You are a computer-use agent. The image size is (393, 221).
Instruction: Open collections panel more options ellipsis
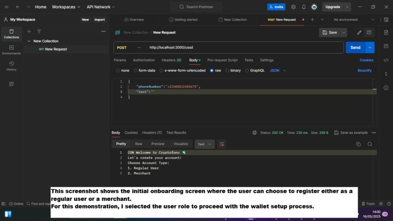click(103, 31)
